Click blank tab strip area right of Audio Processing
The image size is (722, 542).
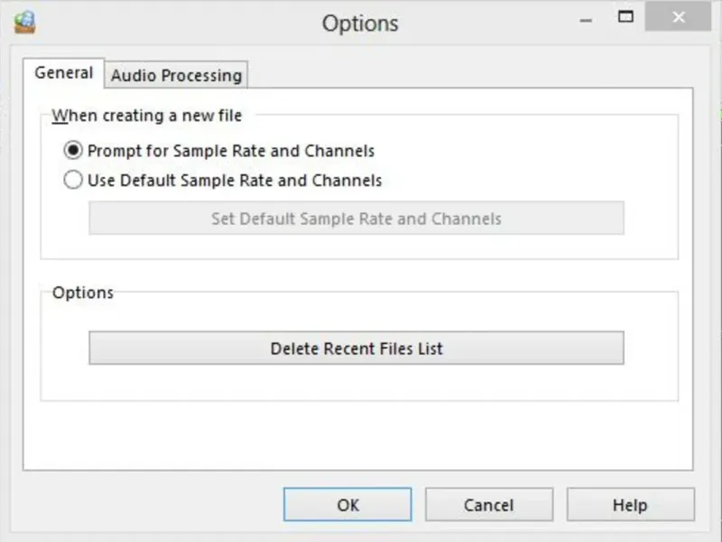pyautogui.click(x=469, y=76)
